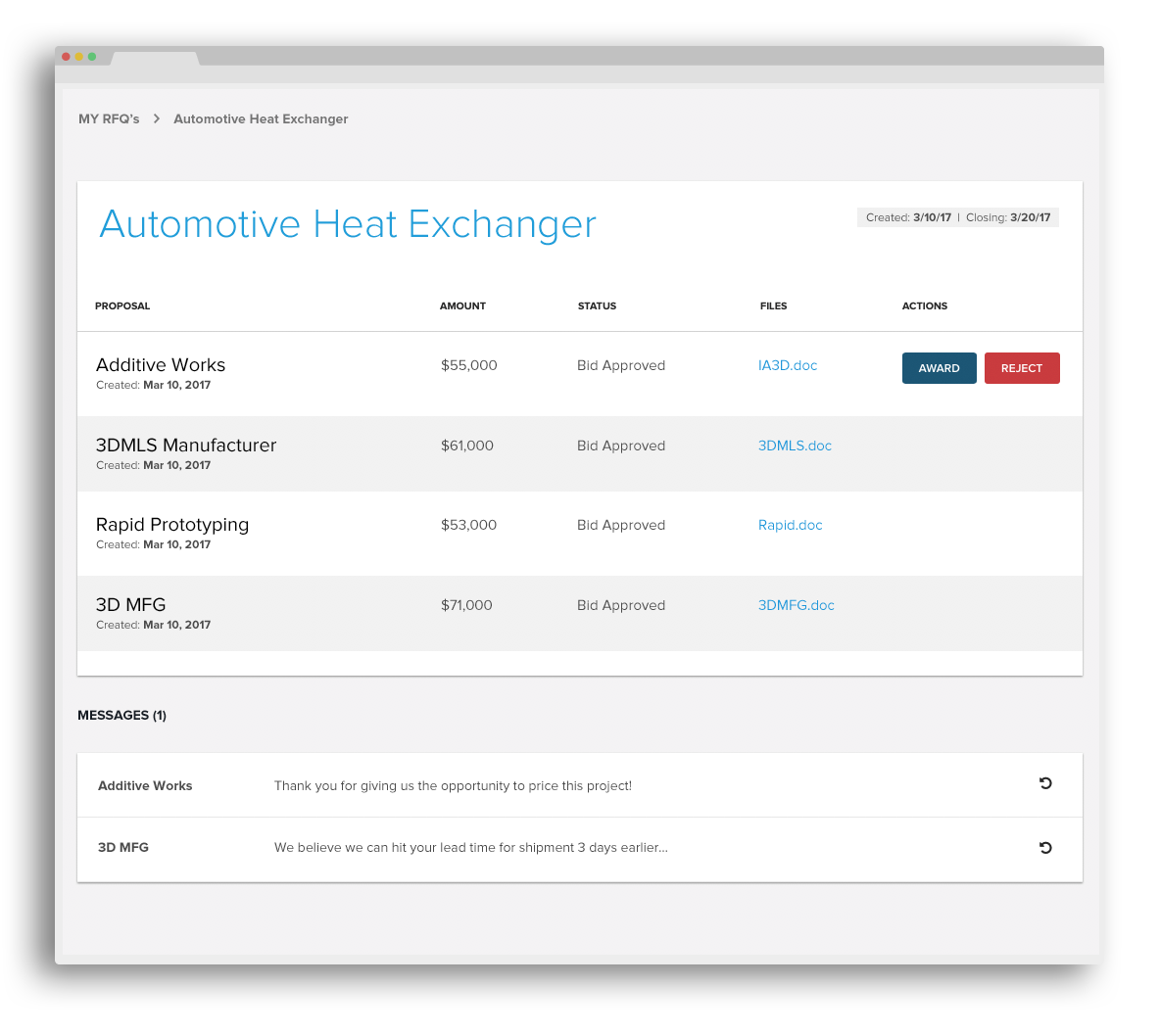Click the breadcrumb chevron after MY RFQ's
Image resolution: width=1160 pixels, height=1033 pixels.
click(x=157, y=118)
